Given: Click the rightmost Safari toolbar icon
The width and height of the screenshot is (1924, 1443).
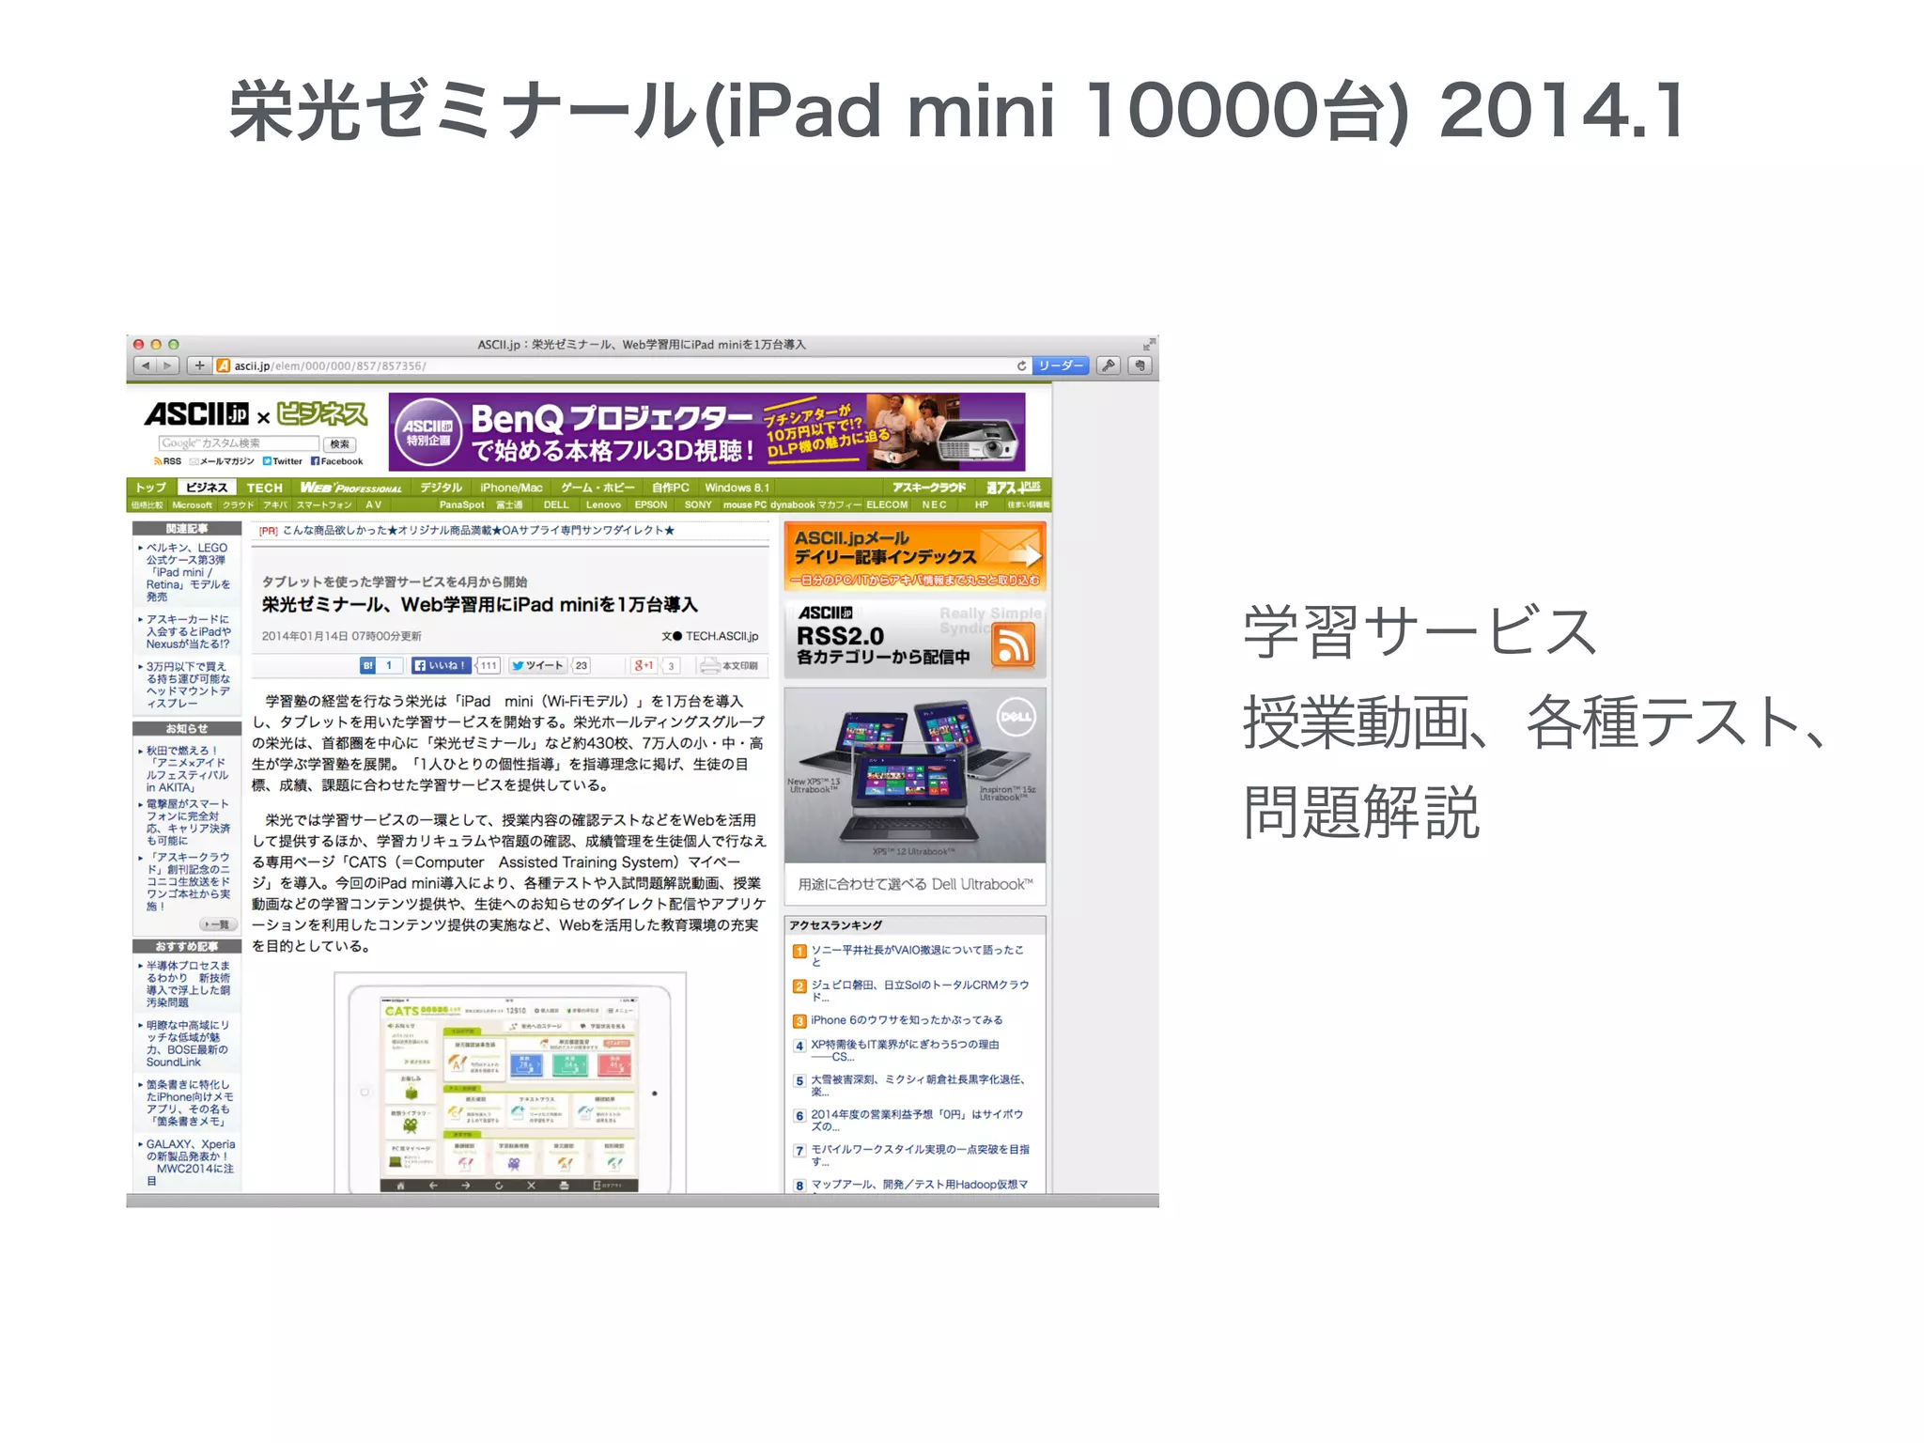Looking at the screenshot, I should (1140, 365).
